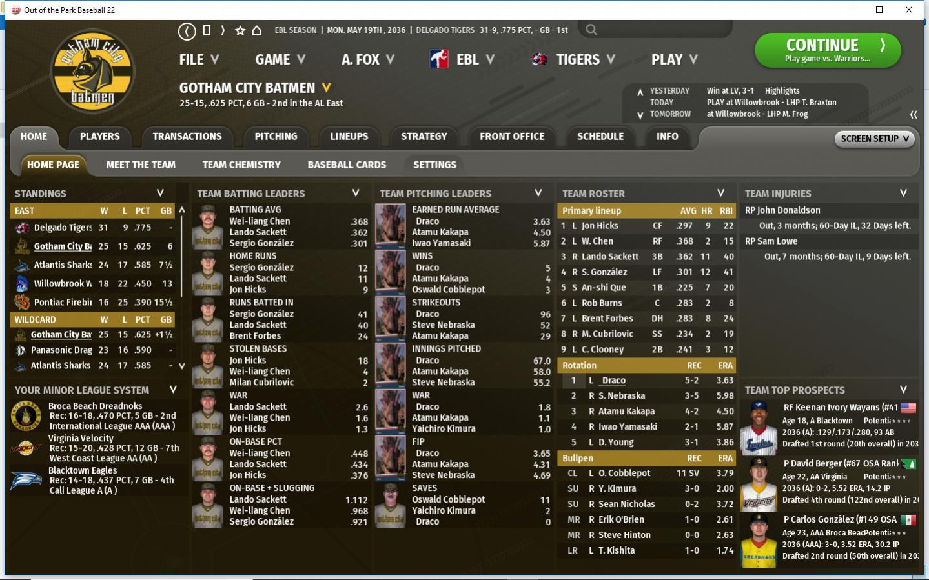Click the Panasonic Dragons logo in Wildcard

tap(21, 350)
